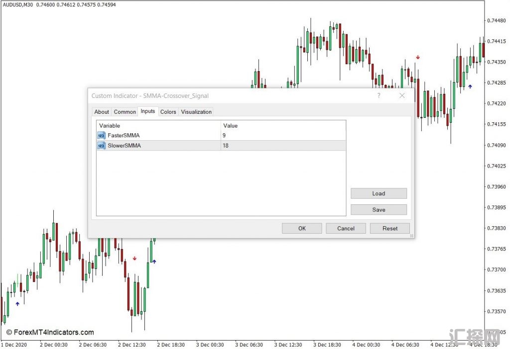Viewport: 510px width, 349px height.
Task: Switch to the Visualization tab
Action: coord(196,112)
